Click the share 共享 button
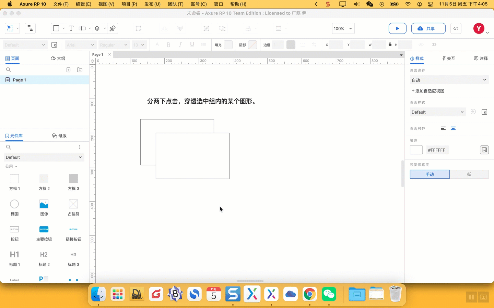494x308 pixels. [x=428, y=28]
